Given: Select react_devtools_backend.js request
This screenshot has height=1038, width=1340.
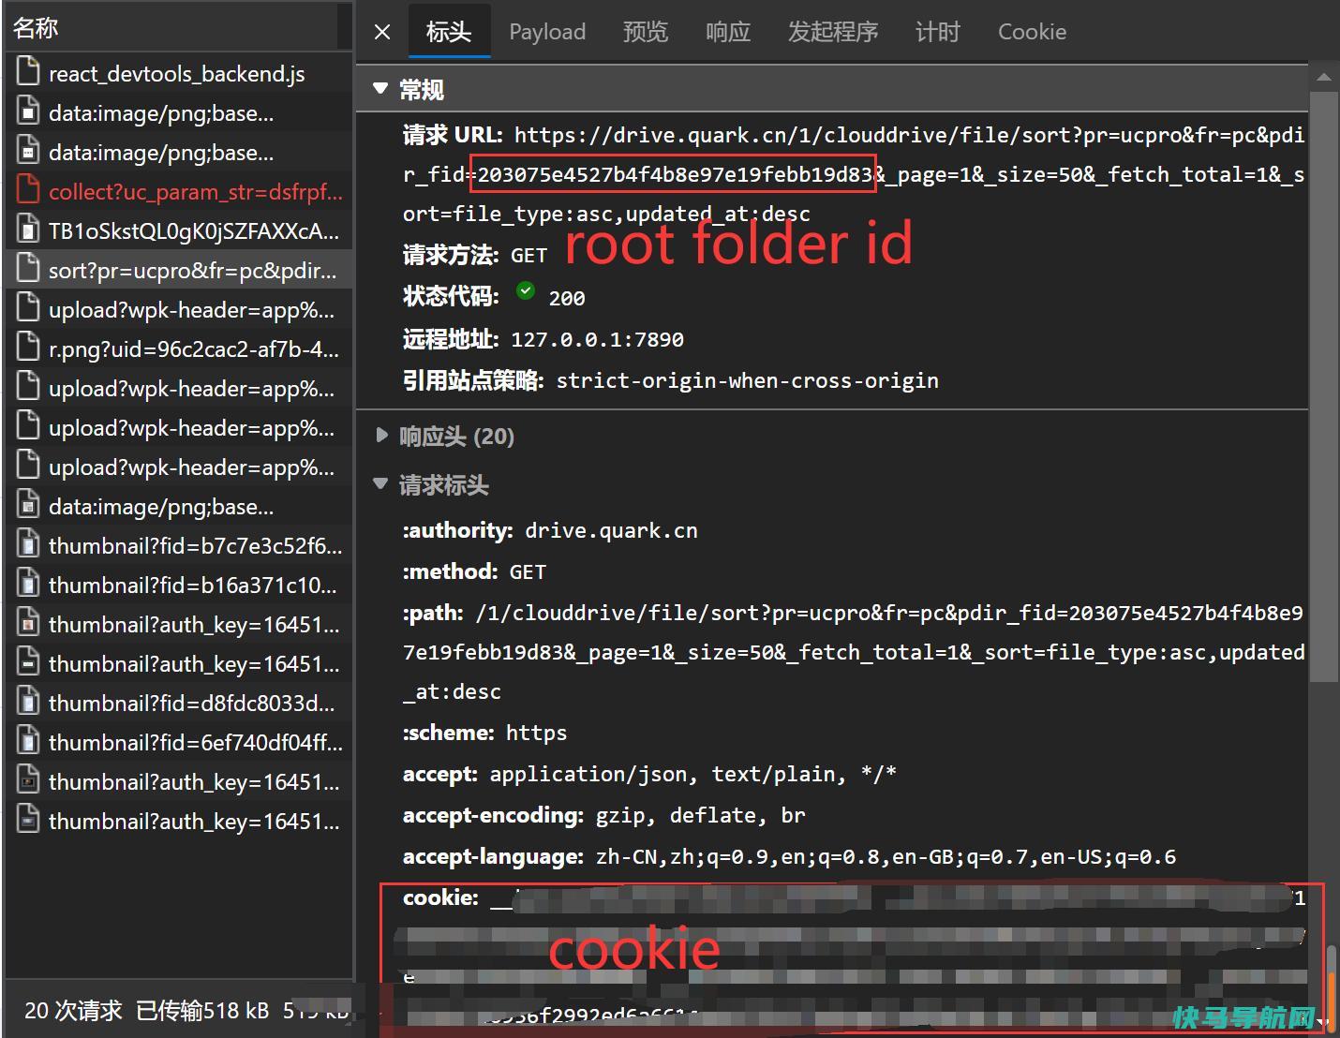Looking at the screenshot, I should (179, 73).
